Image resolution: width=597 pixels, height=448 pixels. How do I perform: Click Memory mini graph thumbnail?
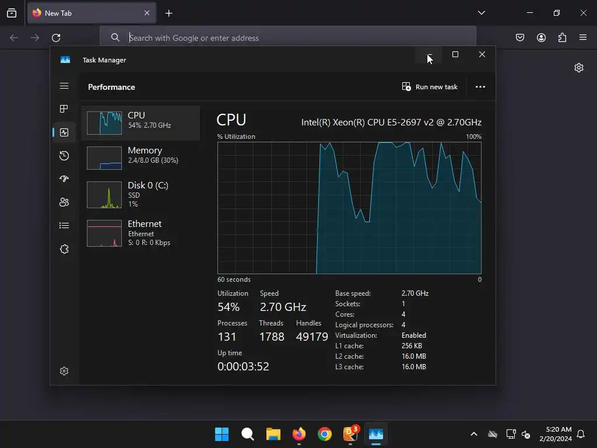tap(104, 157)
